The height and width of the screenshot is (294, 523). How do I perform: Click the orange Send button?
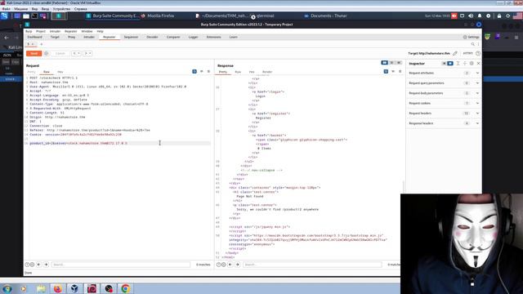point(34,53)
